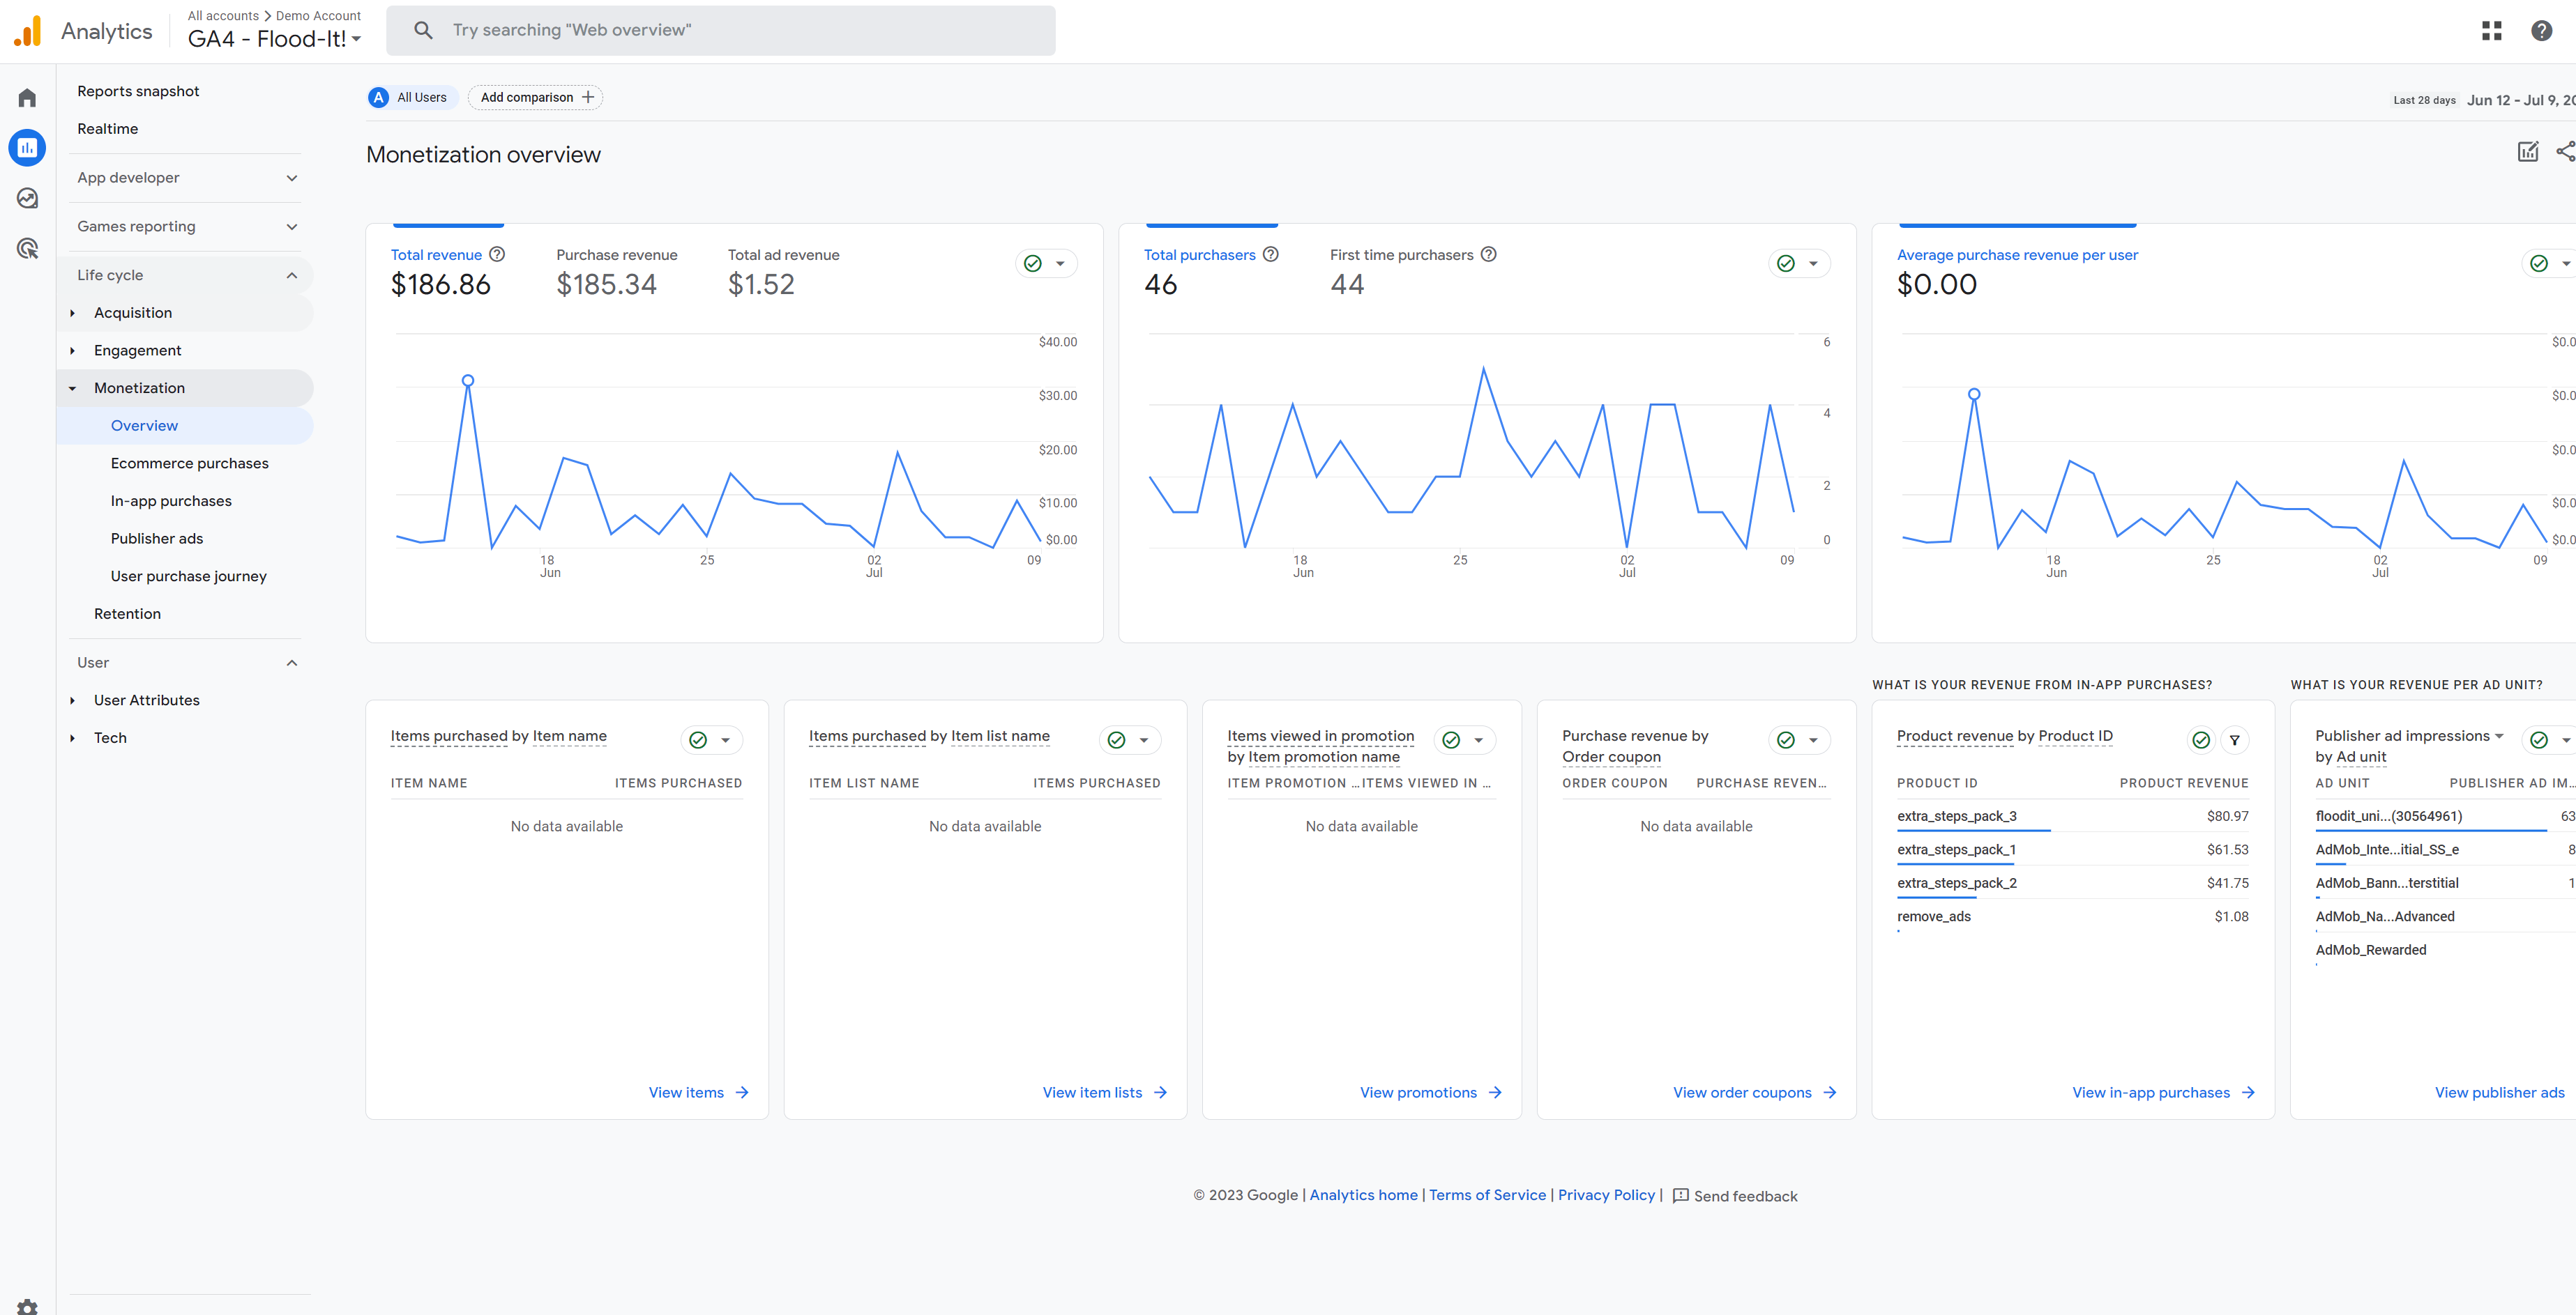The width and height of the screenshot is (2576, 1315).
Task: Click the Add comparison button
Action: (x=536, y=98)
